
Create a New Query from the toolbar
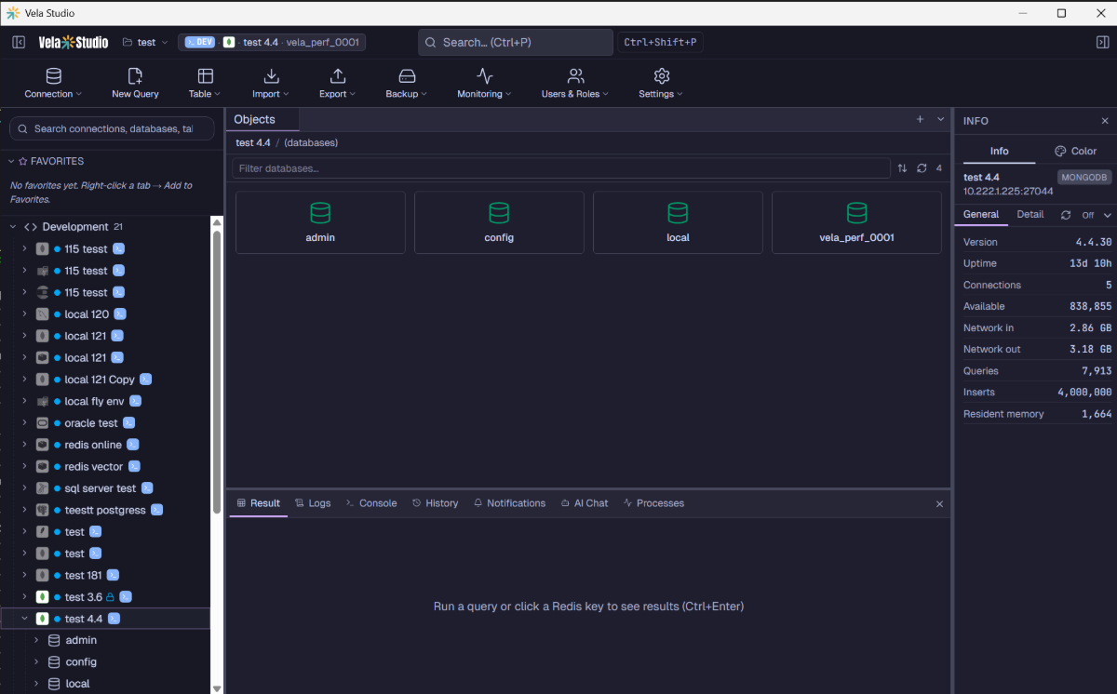click(x=135, y=83)
